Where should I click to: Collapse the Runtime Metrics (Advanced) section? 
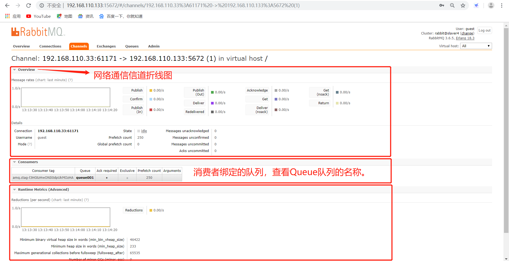(41, 190)
